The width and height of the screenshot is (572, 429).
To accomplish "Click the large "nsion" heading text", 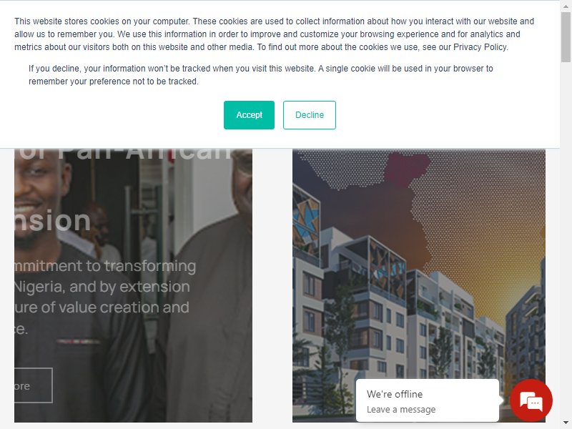I will [x=52, y=221].
